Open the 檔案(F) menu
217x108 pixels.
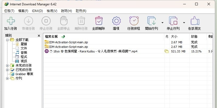(23, 11)
